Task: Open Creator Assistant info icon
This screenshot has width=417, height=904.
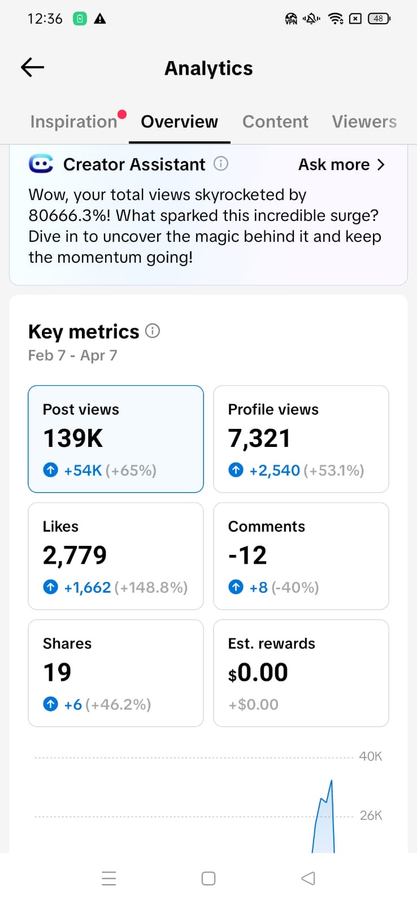Action: [221, 164]
